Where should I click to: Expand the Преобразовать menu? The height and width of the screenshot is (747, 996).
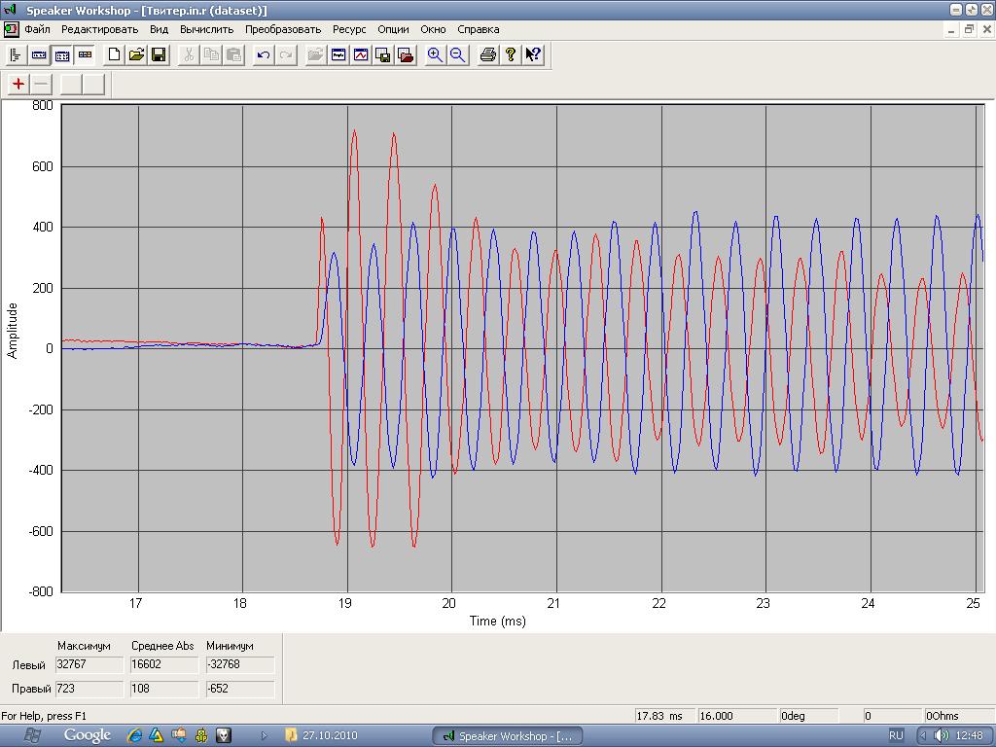tap(283, 29)
